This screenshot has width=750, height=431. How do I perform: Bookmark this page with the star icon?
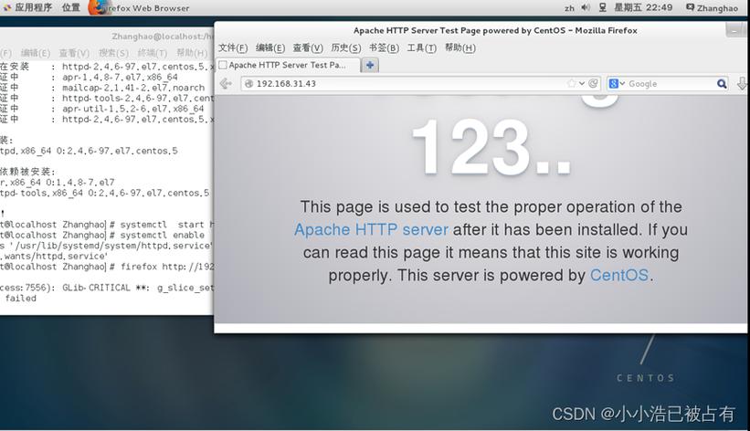tap(572, 83)
